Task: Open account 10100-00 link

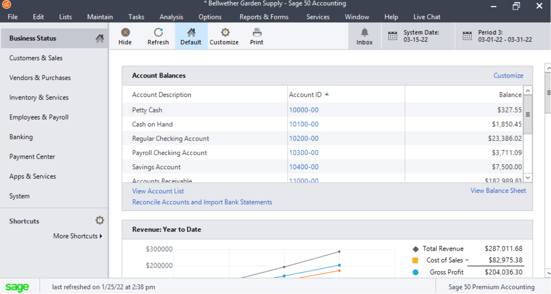Action: 304,124
